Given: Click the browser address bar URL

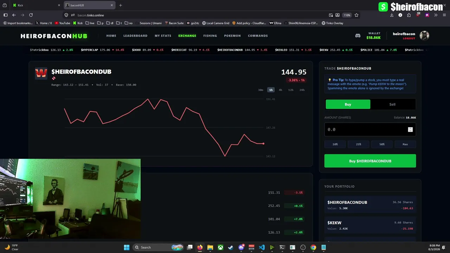Looking at the screenshot, I should [91, 15].
